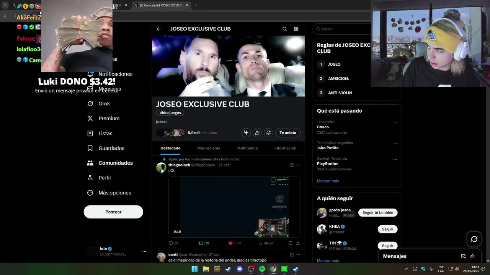Switch to the Más reciente tab
The image size is (490, 275).
click(x=209, y=148)
